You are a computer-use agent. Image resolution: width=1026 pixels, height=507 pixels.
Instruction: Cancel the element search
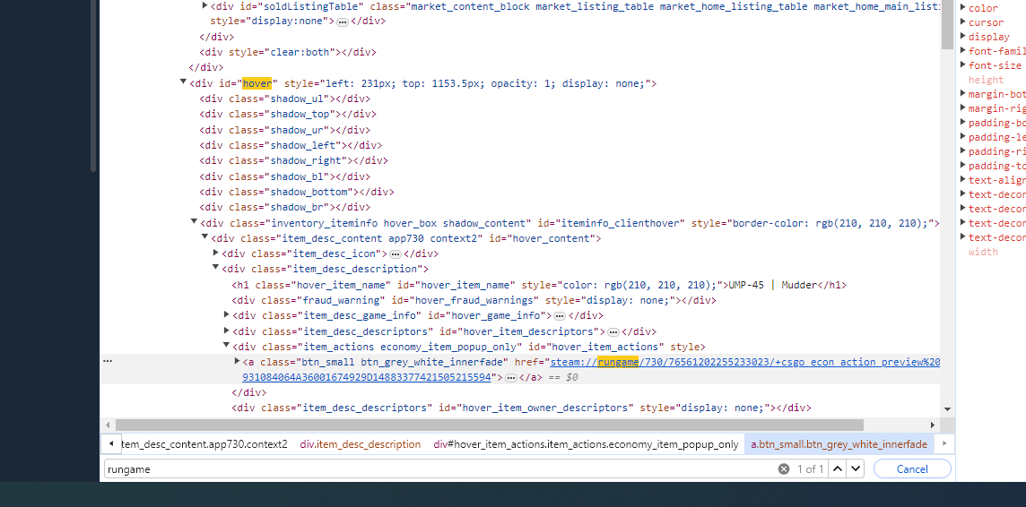click(912, 468)
